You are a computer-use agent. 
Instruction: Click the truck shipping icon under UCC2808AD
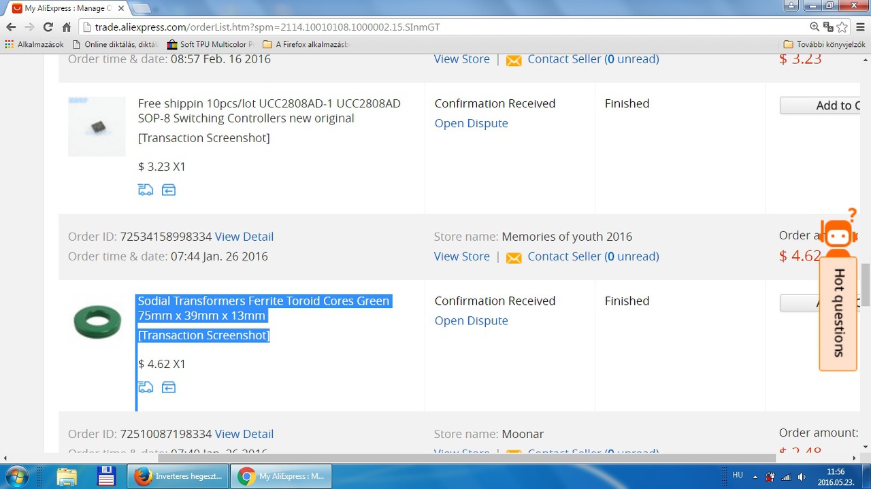point(146,190)
